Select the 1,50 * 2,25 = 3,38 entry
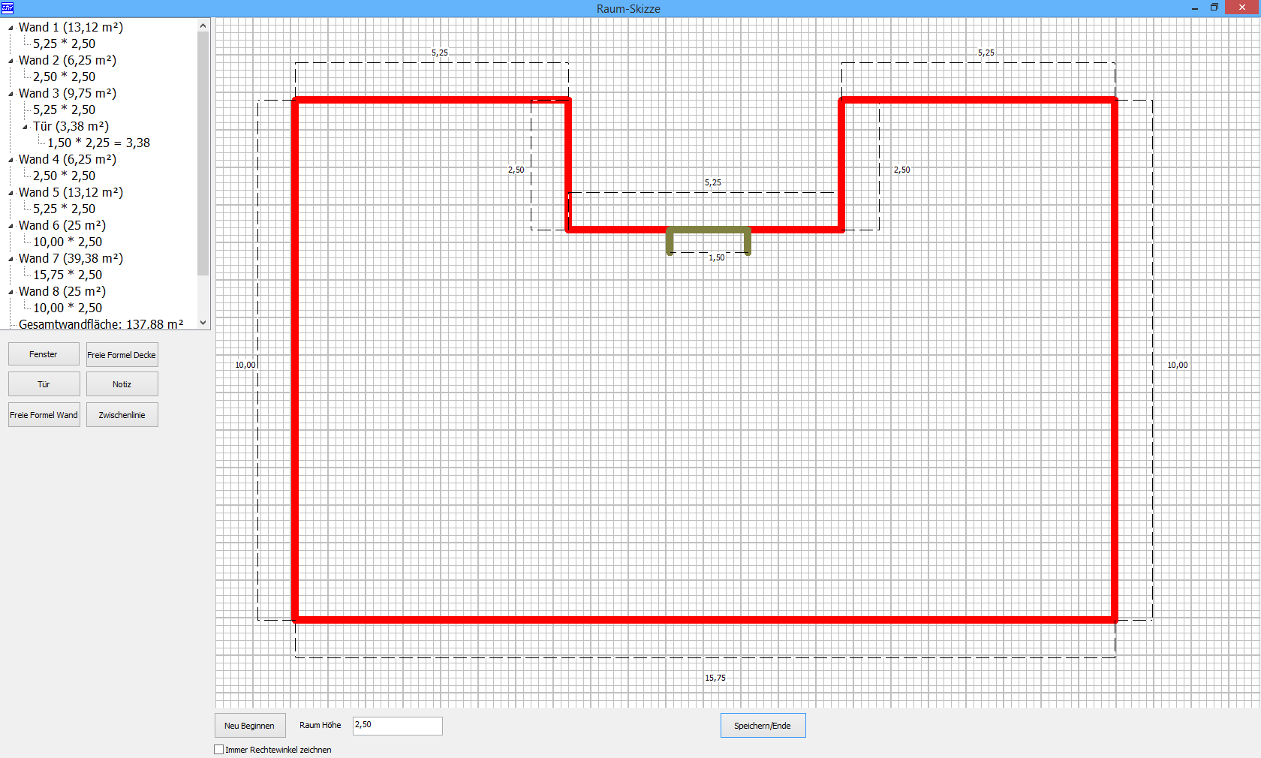The height and width of the screenshot is (758, 1261). 98,143
